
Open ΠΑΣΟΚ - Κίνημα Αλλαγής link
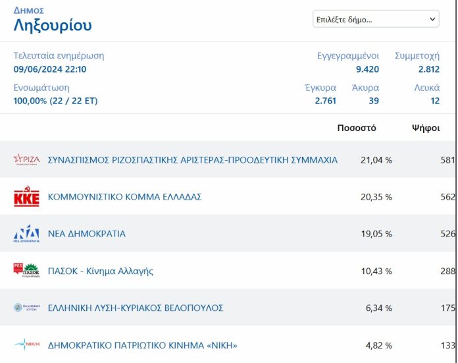coord(100,271)
